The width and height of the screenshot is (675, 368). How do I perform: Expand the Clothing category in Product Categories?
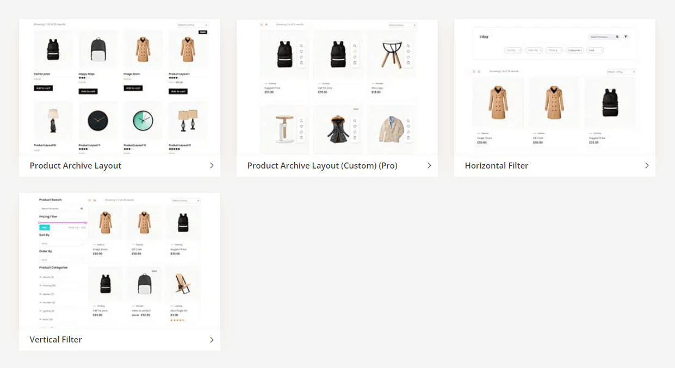47,285
